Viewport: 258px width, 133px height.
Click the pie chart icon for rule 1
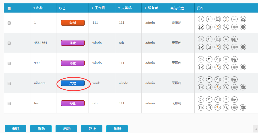(x=243, y=27)
